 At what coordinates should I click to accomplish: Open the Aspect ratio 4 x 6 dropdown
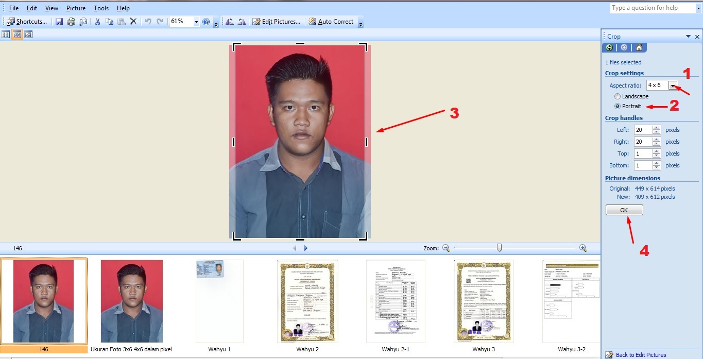(x=673, y=85)
